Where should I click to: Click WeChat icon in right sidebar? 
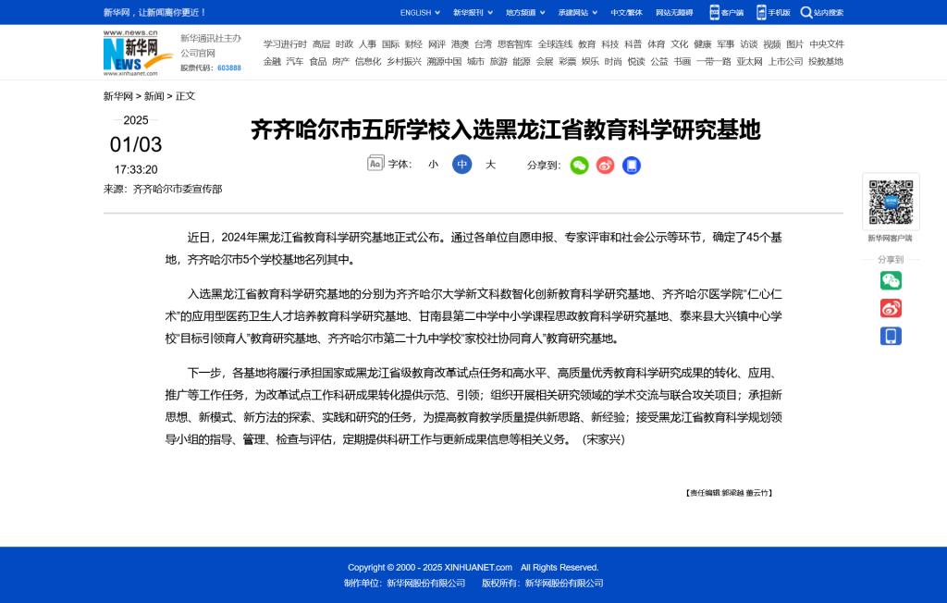[x=891, y=280]
